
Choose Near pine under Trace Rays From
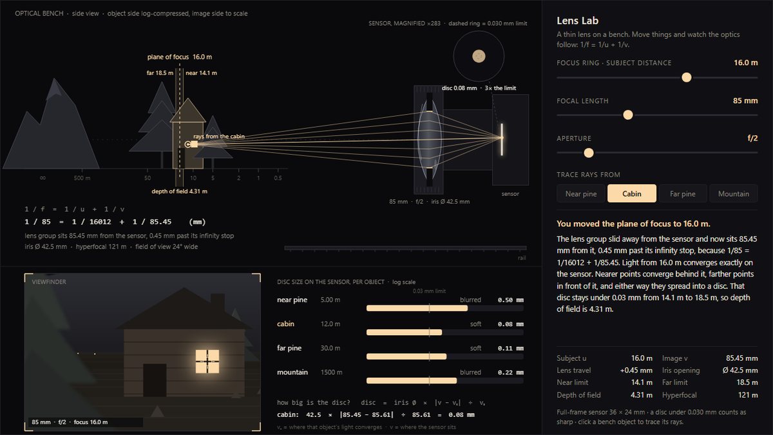[x=581, y=193]
